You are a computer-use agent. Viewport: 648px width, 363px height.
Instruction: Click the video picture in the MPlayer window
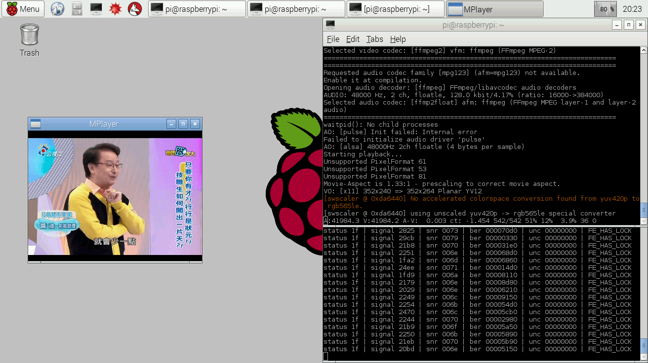[x=115, y=196]
